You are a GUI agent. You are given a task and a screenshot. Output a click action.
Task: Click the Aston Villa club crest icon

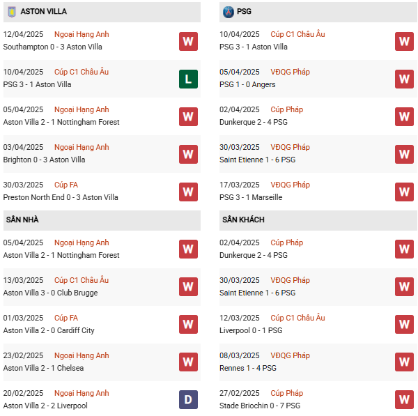click(11, 12)
